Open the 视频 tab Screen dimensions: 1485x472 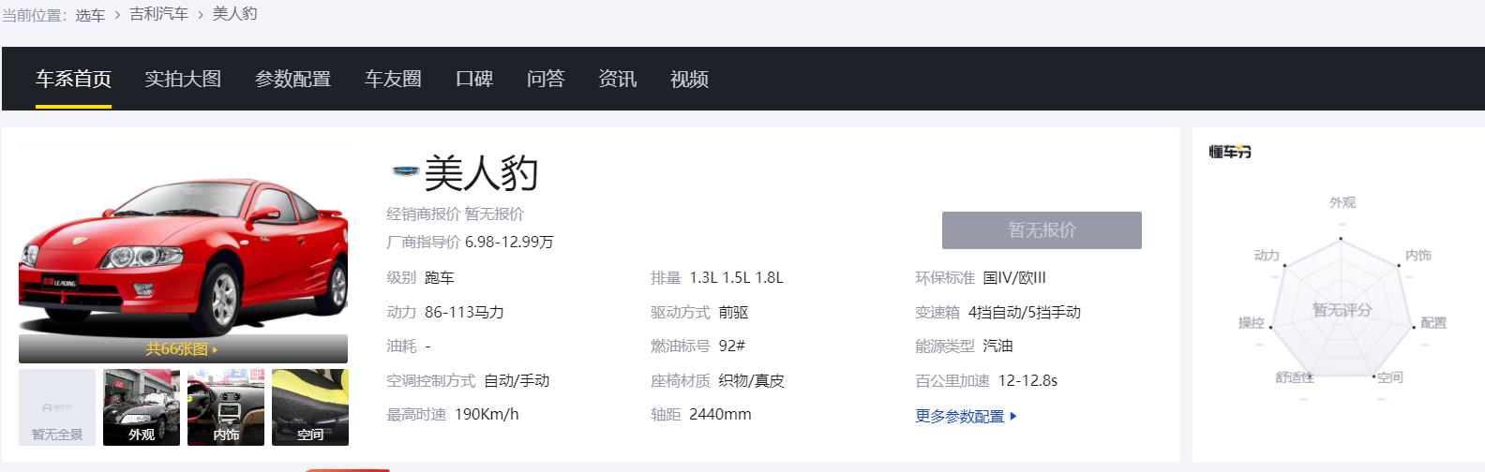click(689, 79)
